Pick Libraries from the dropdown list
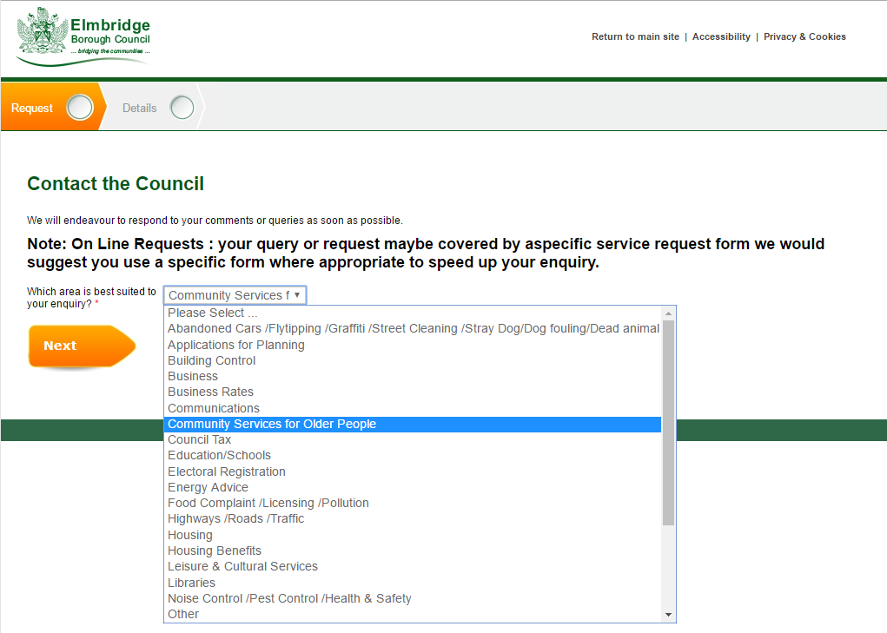Image resolution: width=887 pixels, height=633 pixels. click(x=191, y=583)
